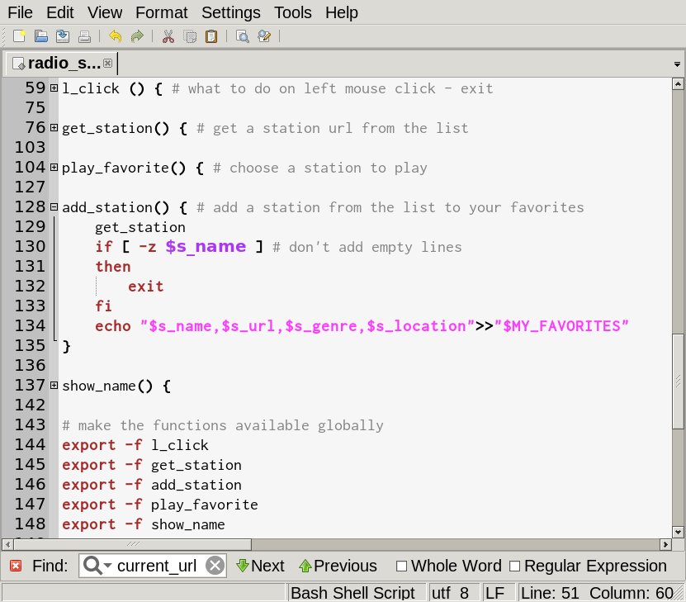Click the Paste clipboard icon

211,36
